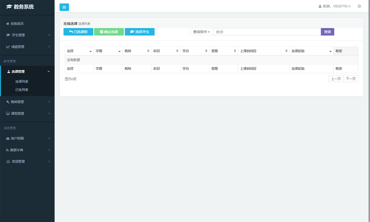
Task: Click the hamburger menu toggle button
Action: coord(64,7)
